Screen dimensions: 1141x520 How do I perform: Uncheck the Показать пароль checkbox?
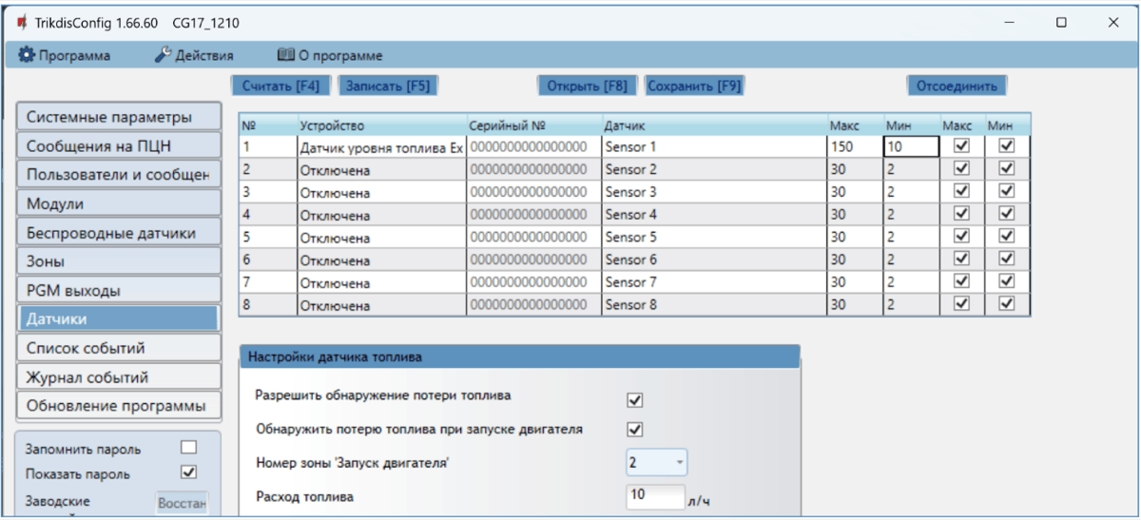point(188,472)
